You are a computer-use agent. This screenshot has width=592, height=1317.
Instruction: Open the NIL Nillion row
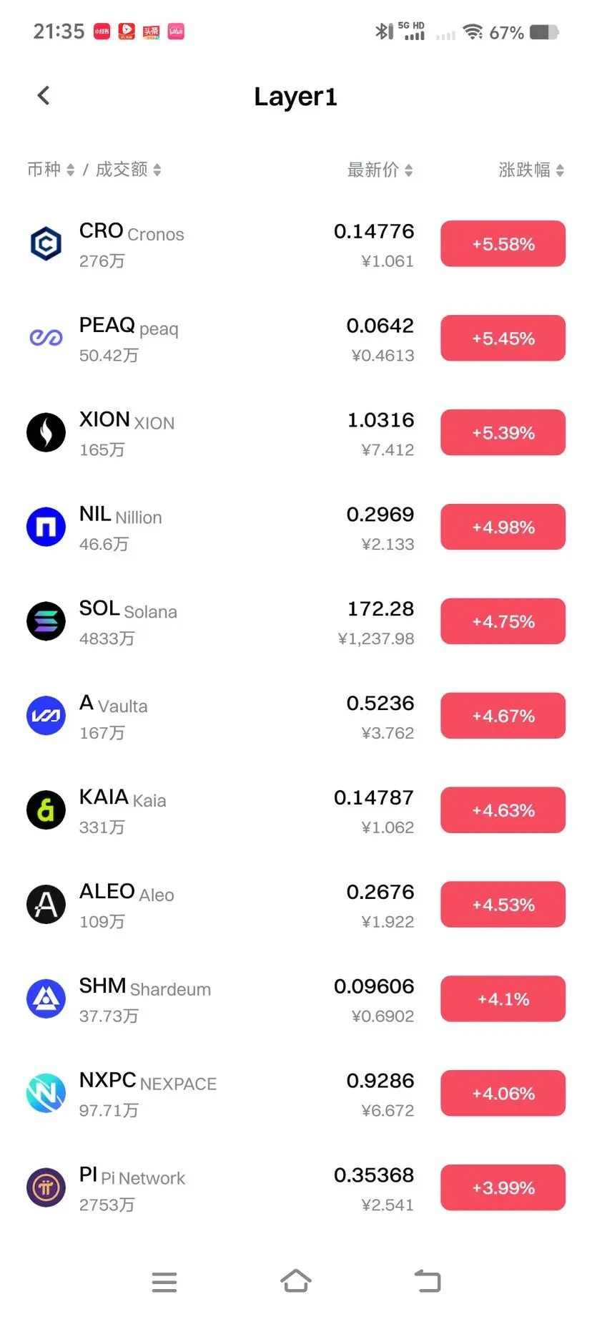296,528
